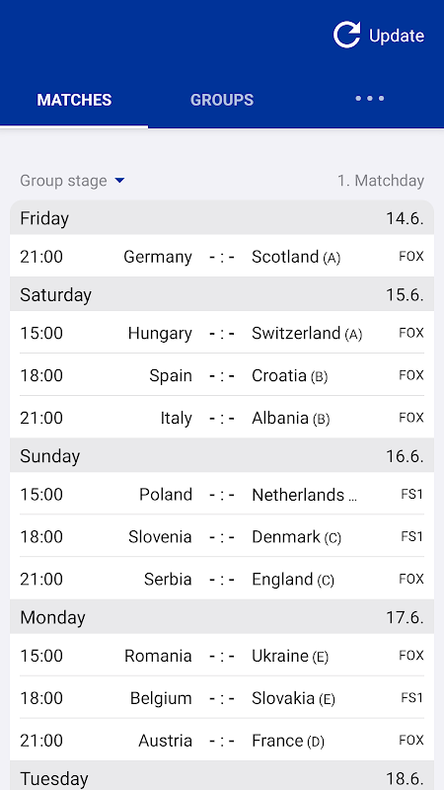Open the three-dots overflow tab

pos(369,99)
